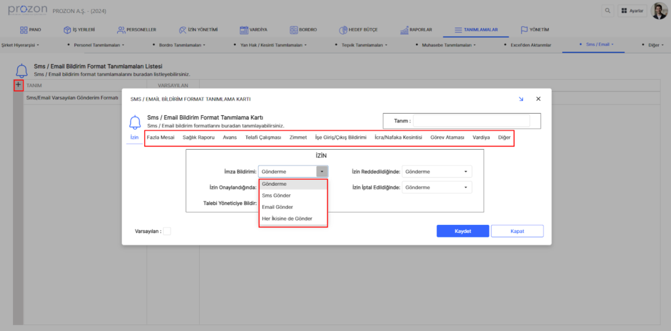Screen dimensions: 671x331
Task: Choose 'Her İkisine de Gönder' option
Action: 287,218
